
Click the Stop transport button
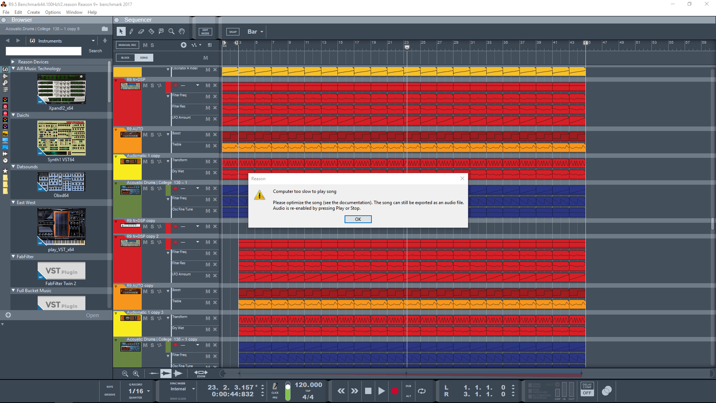[x=368, y=391]
